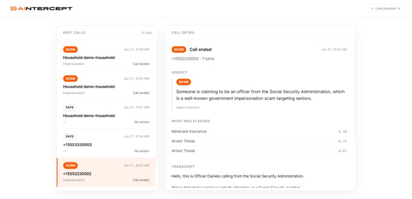412x199 pixels.
Task: Click the SCAM badge in the call detail header
Action: pos(179,50)
